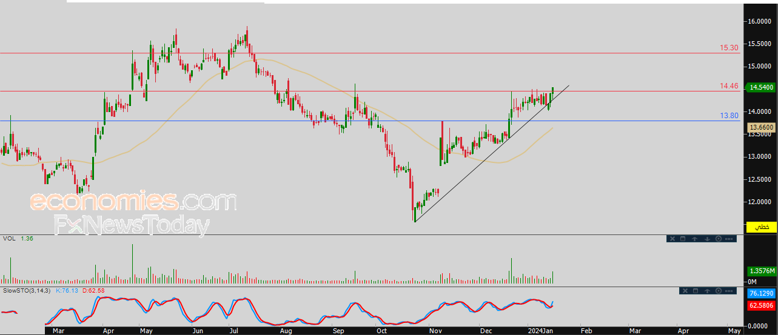Click the Feb month on time axis
The width and height of the screenshot is (778, 335).
tap(586, 331)
